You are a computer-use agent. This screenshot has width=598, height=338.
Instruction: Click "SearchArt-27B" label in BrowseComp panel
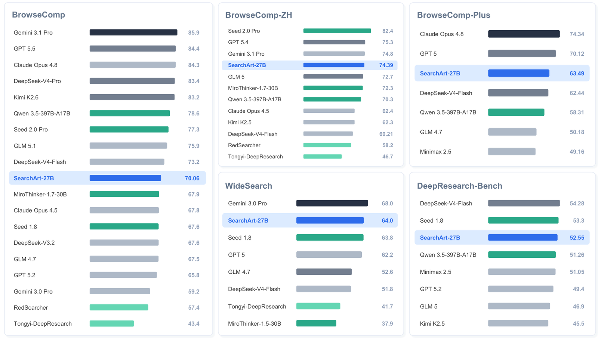point(34,178)
